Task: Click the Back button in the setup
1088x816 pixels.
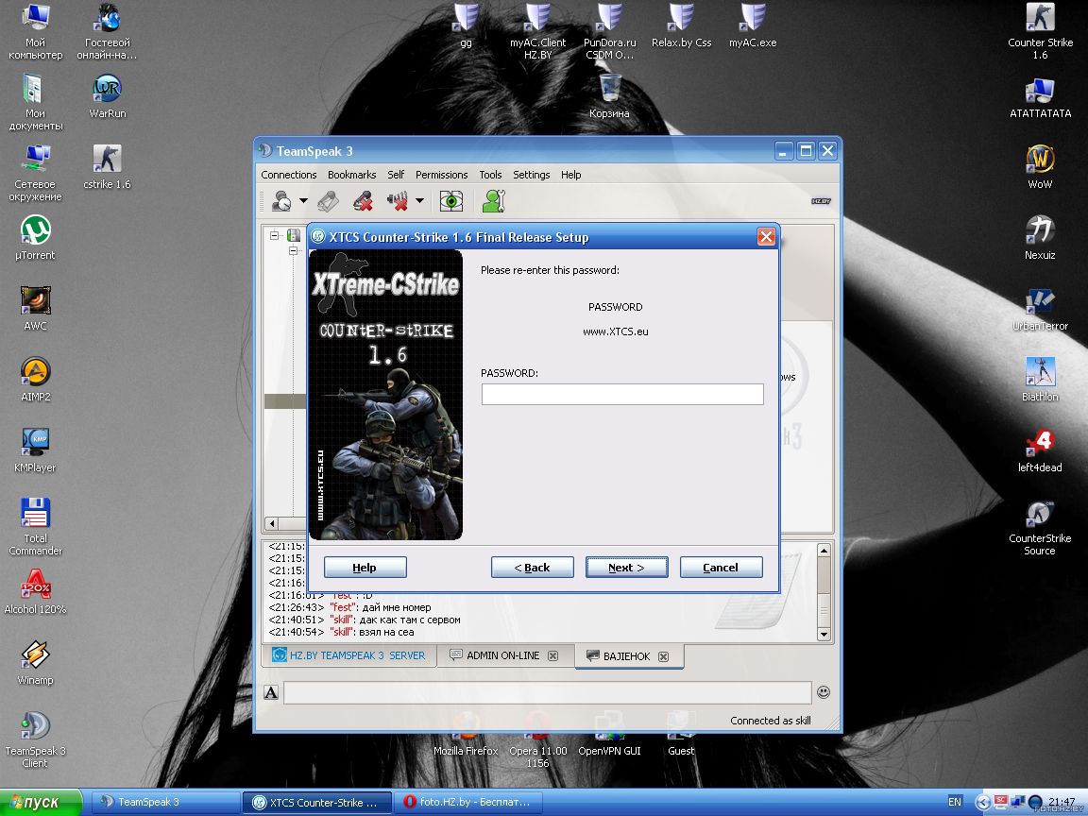Action: (533, 568)
